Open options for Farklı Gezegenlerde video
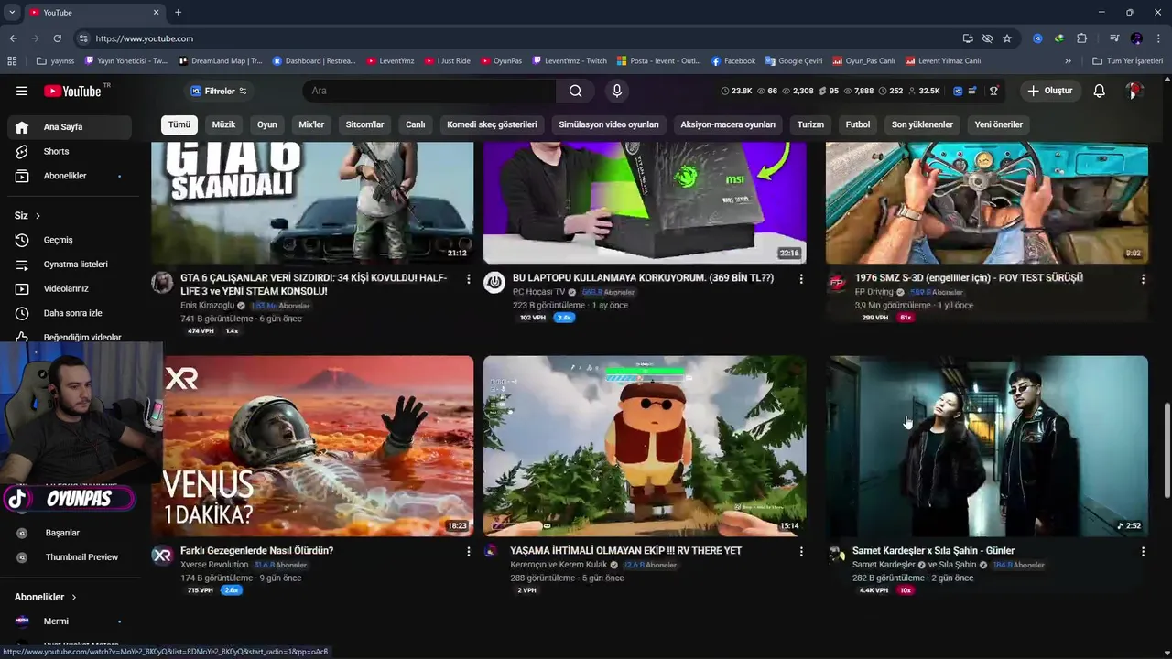Viewport: 1172px width, 659px height. tap(468, 551)
